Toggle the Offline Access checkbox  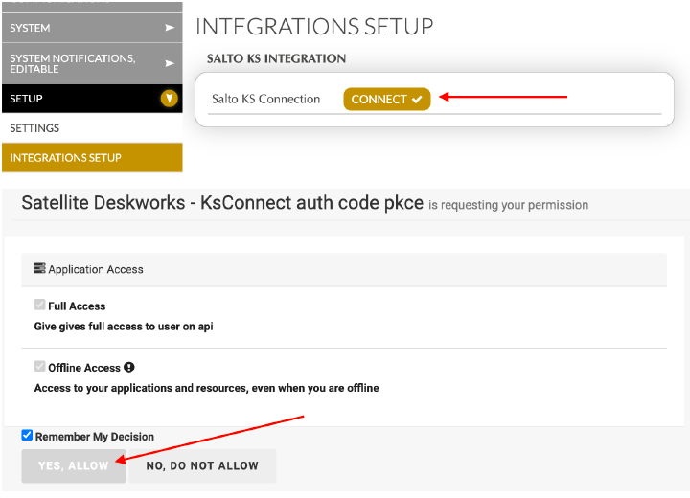(39, 366)
